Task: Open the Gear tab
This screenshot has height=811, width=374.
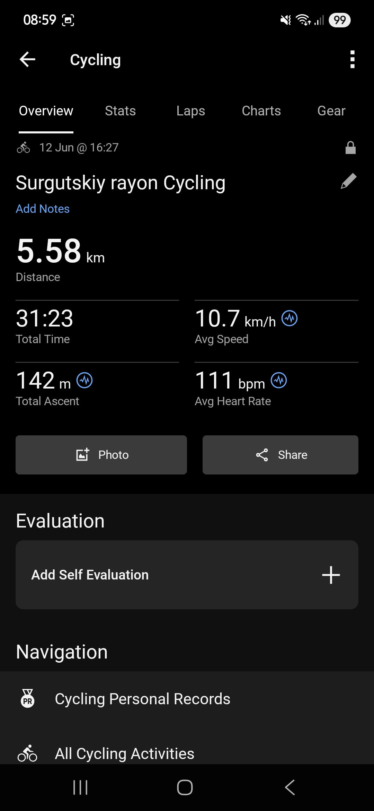Action: [x=331, y=111]
